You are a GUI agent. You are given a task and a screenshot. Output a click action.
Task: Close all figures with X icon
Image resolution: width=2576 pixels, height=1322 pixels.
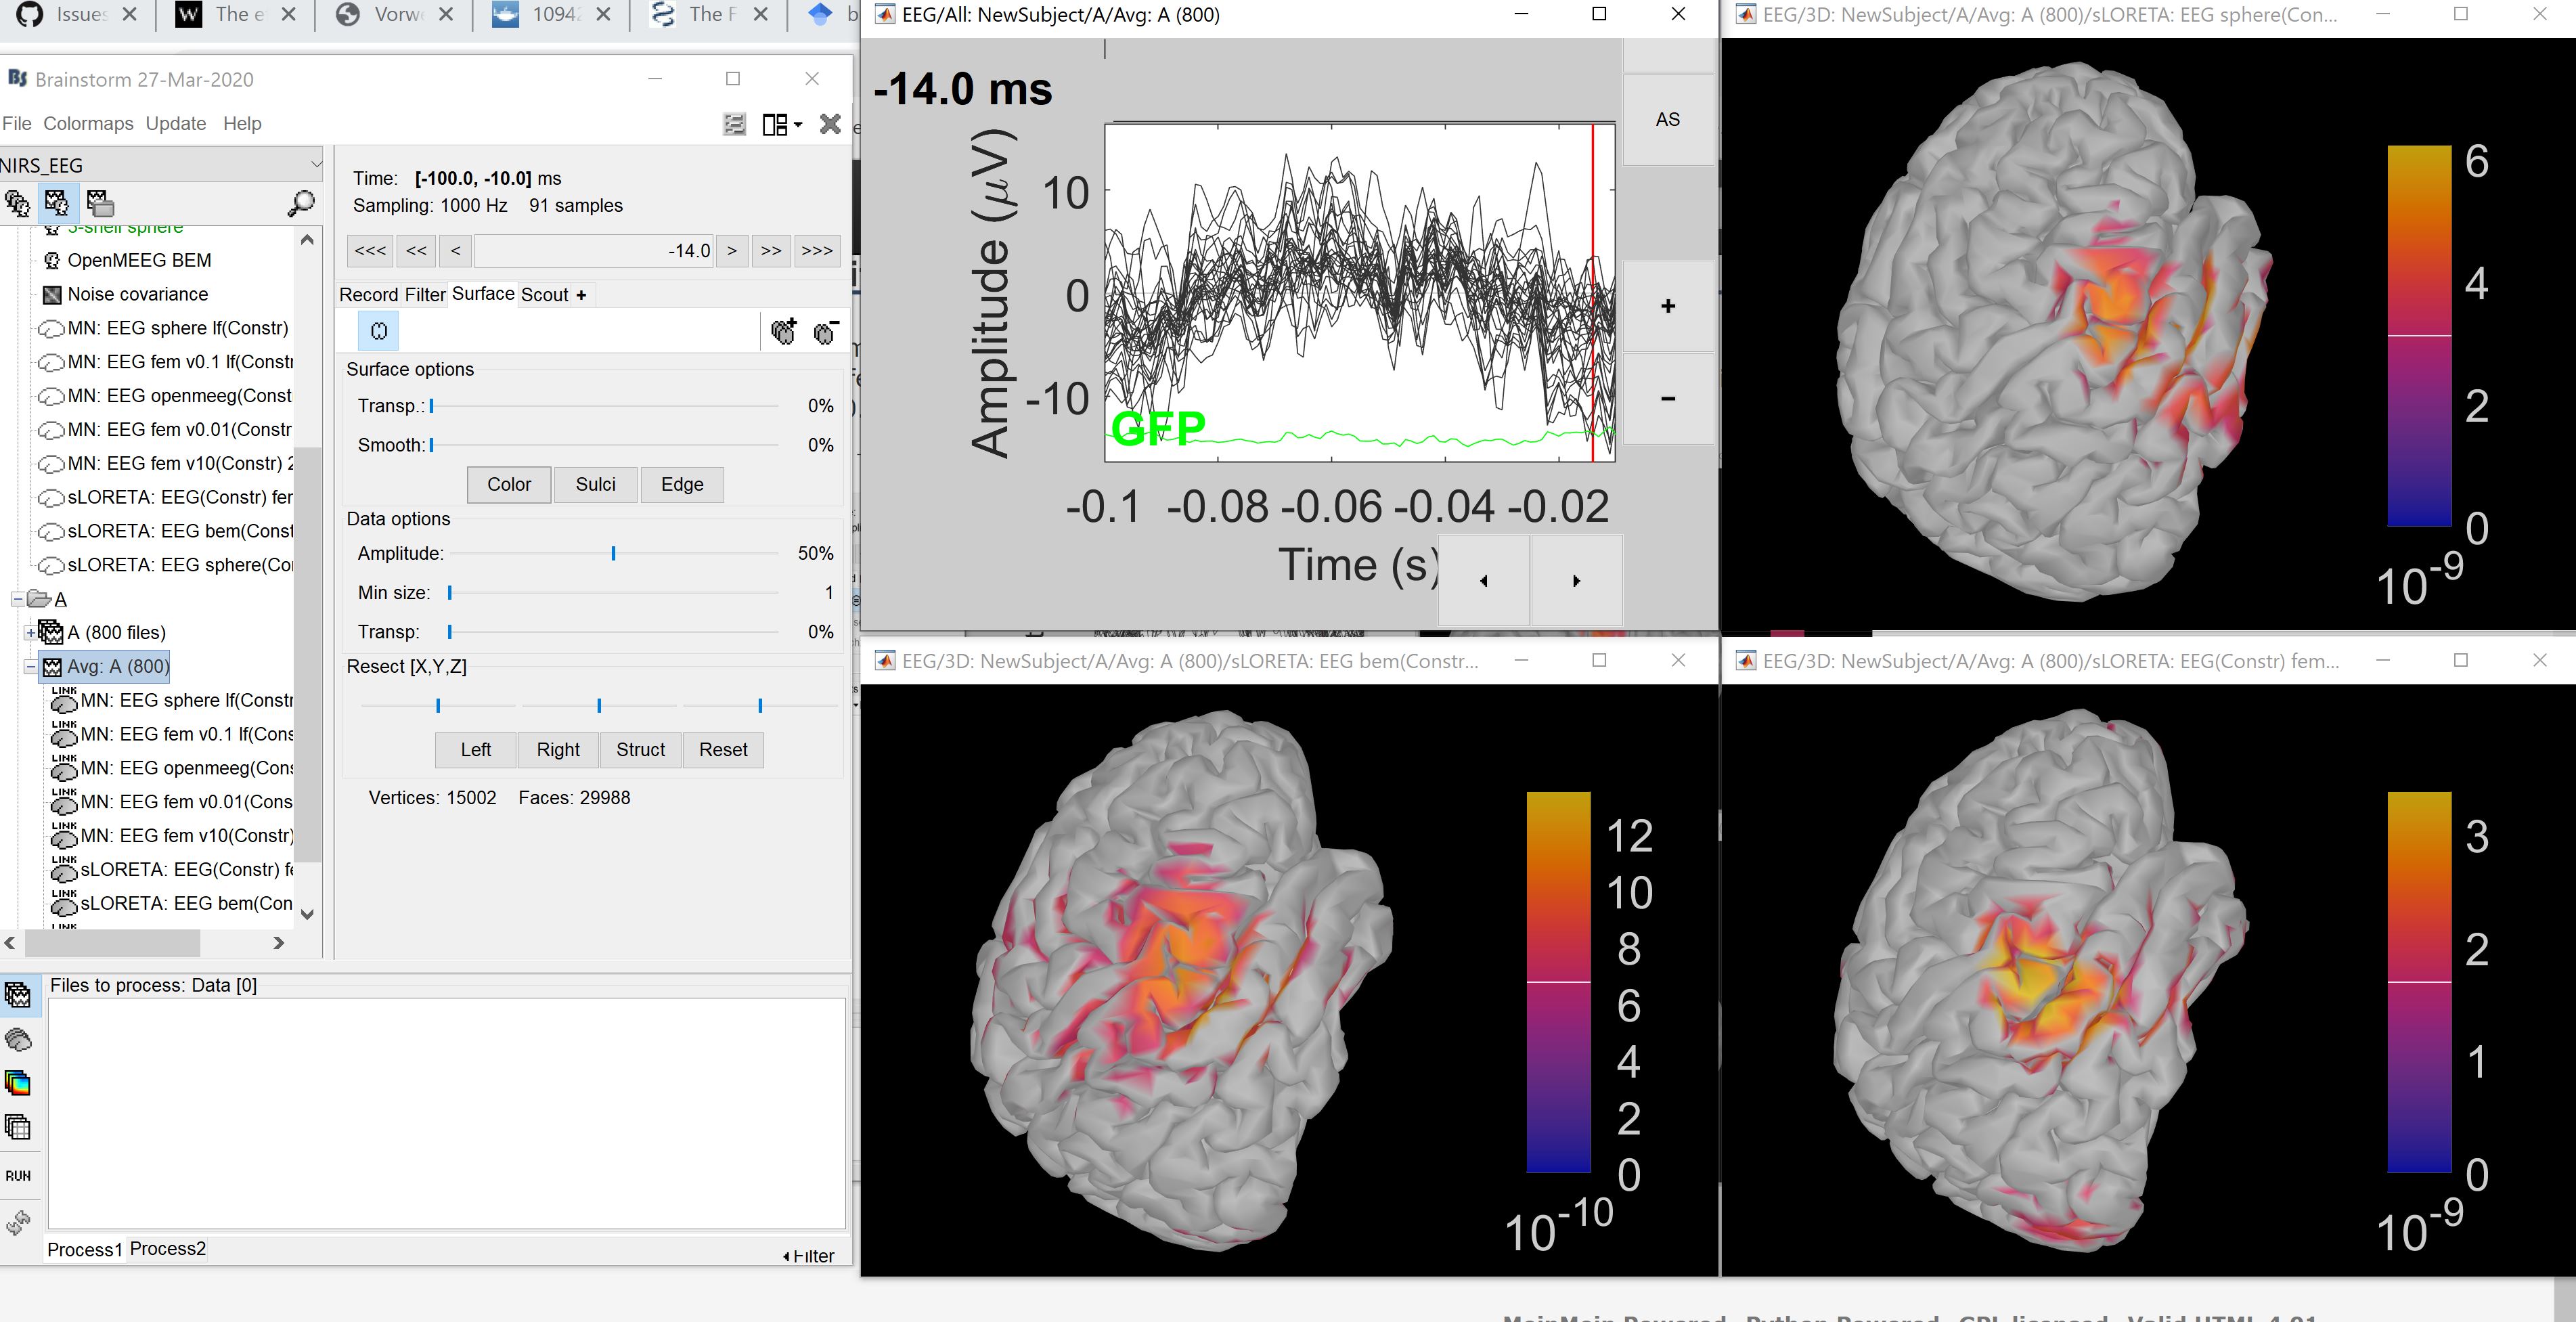830,124
